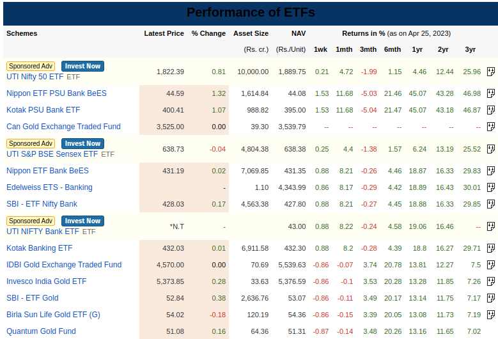Image resolution: width=498 pixels, height=339 pixels.
Task: Open IDBI Gold Exchange Traded Fund link
Action: tap(64, 265)
